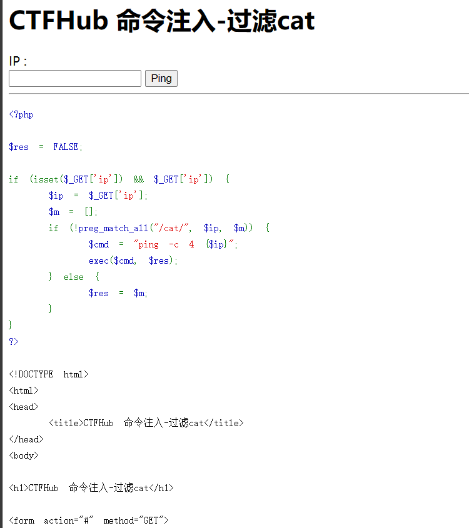This screenshot has height=528, width=469.
Task: Click the '<h1>CTFHub 命令注入-过滤cat</h1>' line
Action: [x=91, y=488]
